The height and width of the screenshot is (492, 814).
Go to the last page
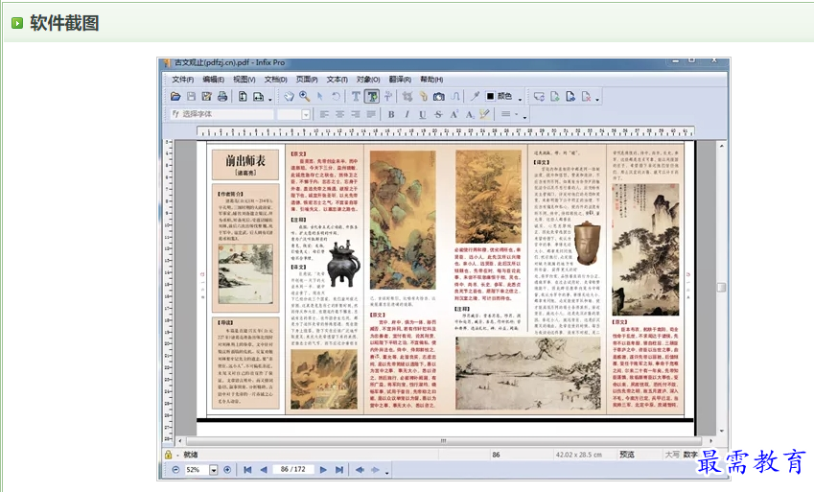point(339,470)
